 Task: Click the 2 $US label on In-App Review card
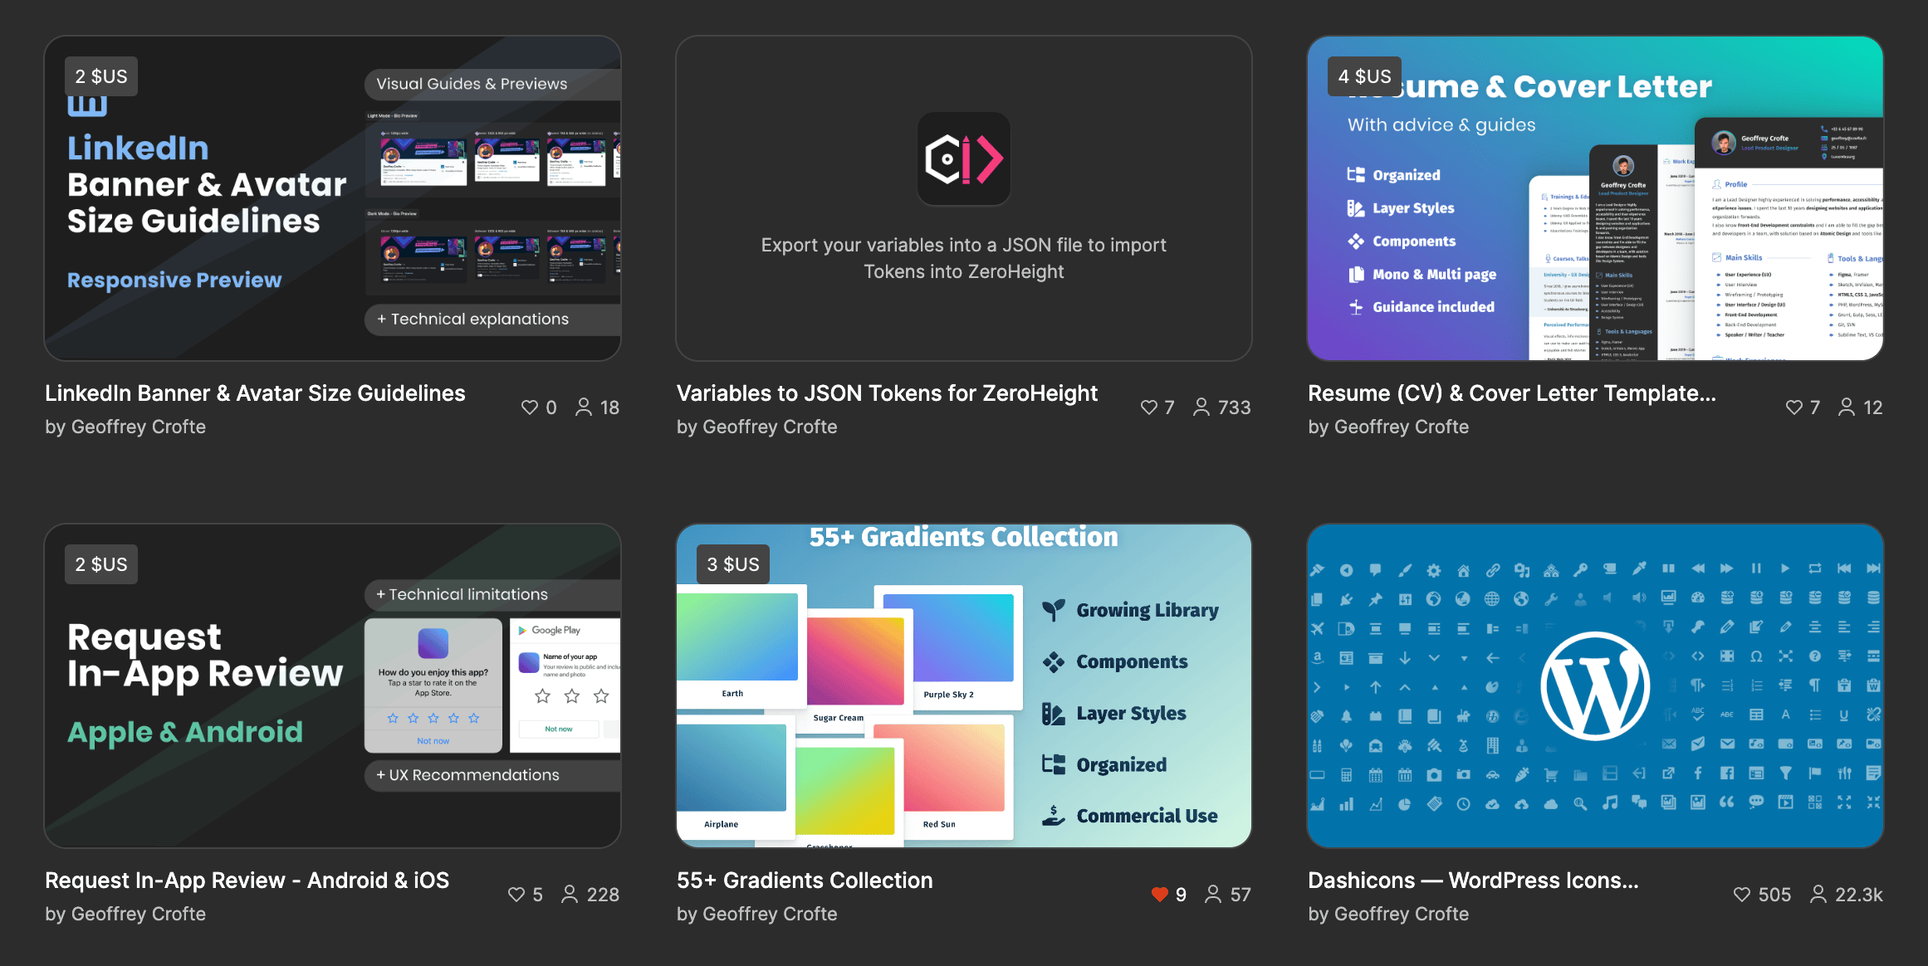(102, 564)
